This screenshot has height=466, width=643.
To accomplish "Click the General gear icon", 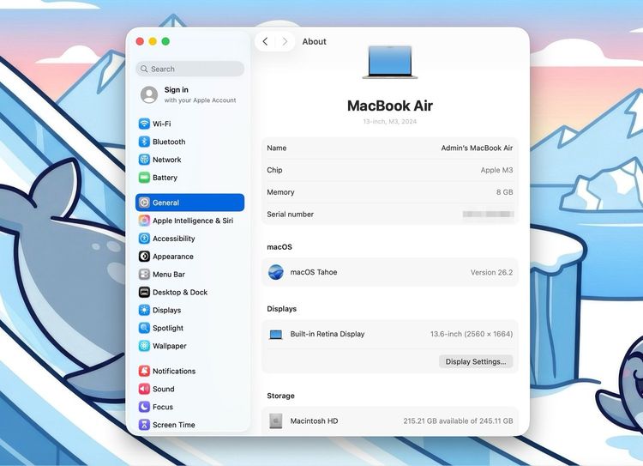I will coord(144,203).
